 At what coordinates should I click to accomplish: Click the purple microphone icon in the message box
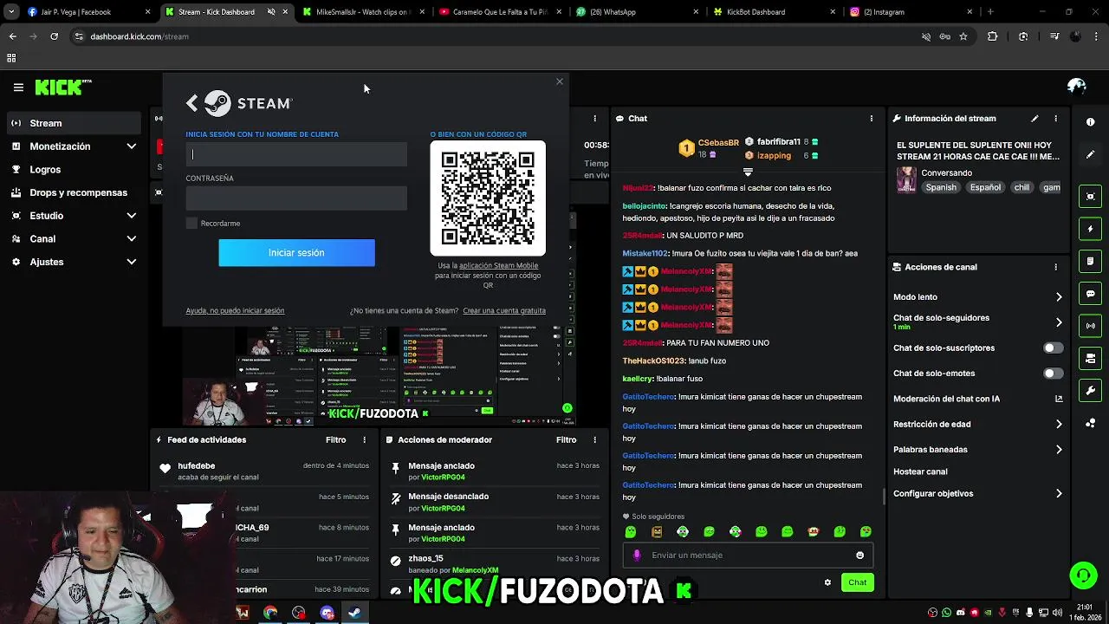(x=637, y=556)
